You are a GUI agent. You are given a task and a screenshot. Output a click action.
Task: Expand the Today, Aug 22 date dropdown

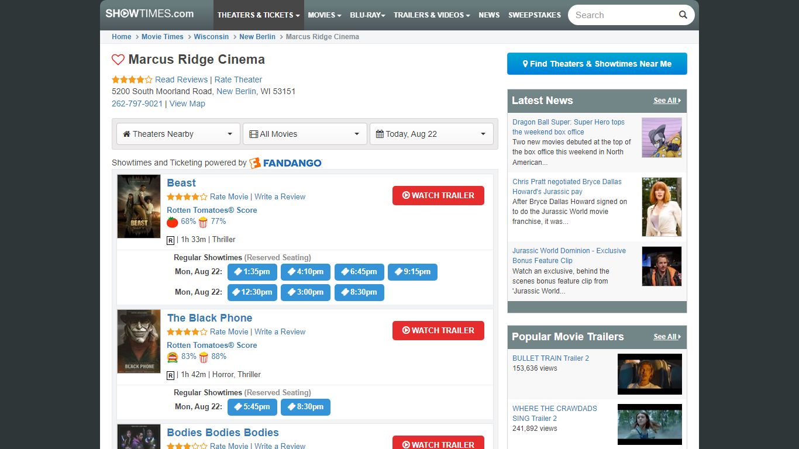click(432, 134)
